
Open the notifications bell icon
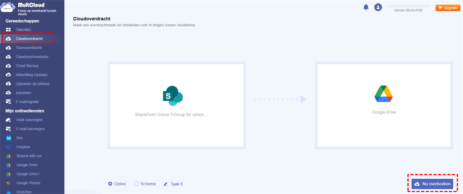(x=366, y=7)
